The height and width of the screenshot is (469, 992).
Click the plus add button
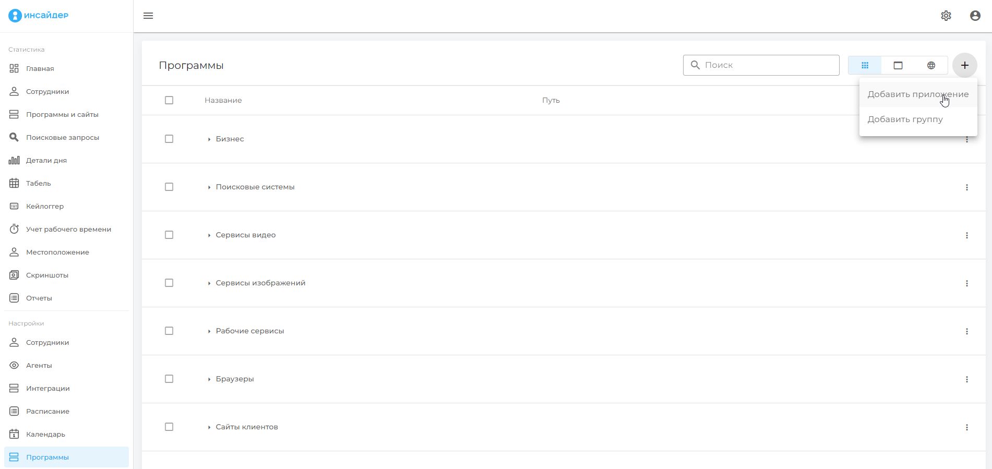(964, 65)
